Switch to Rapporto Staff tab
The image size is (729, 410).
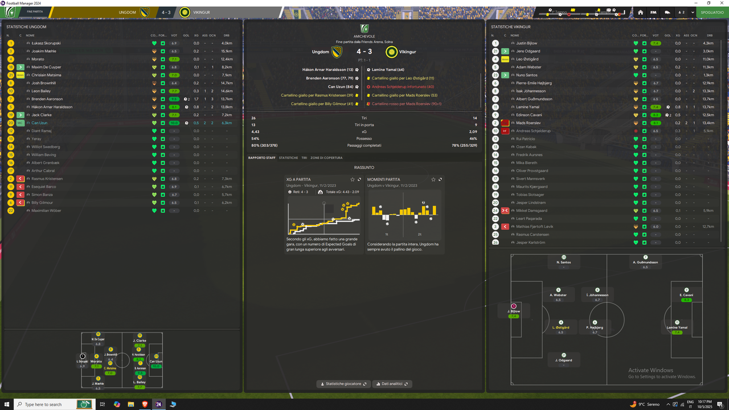261,158
